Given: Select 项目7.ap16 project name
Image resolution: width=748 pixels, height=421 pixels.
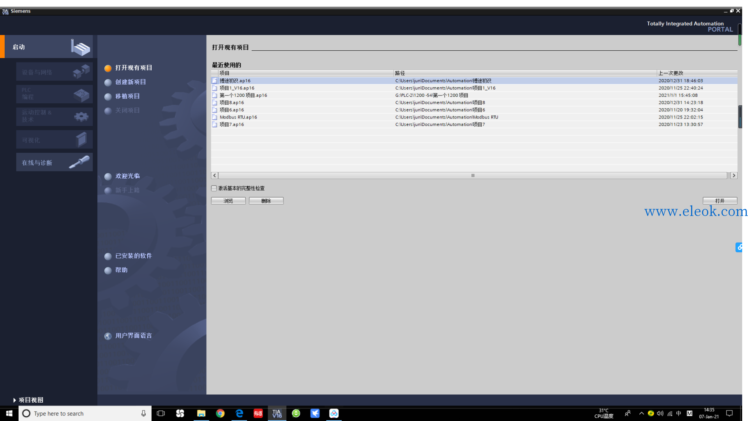Looking at the screenshot, I should click(x=232, y=124).
